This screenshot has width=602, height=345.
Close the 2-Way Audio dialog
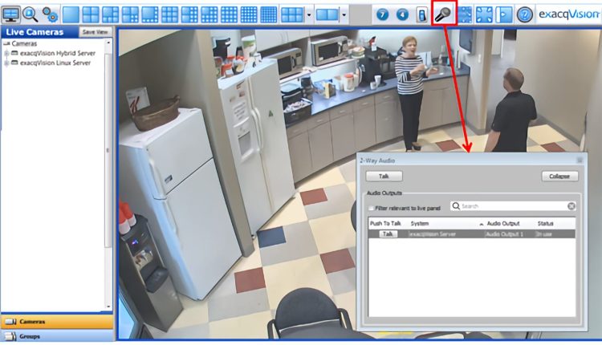tap(580, 160)
